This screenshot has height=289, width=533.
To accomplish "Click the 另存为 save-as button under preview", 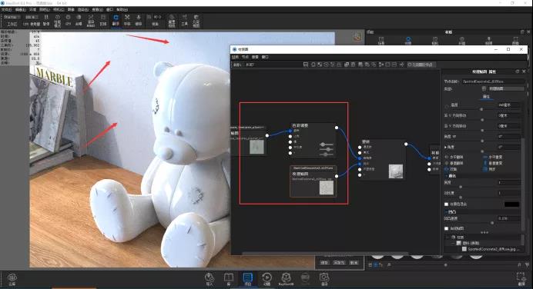I will [339, 263].
